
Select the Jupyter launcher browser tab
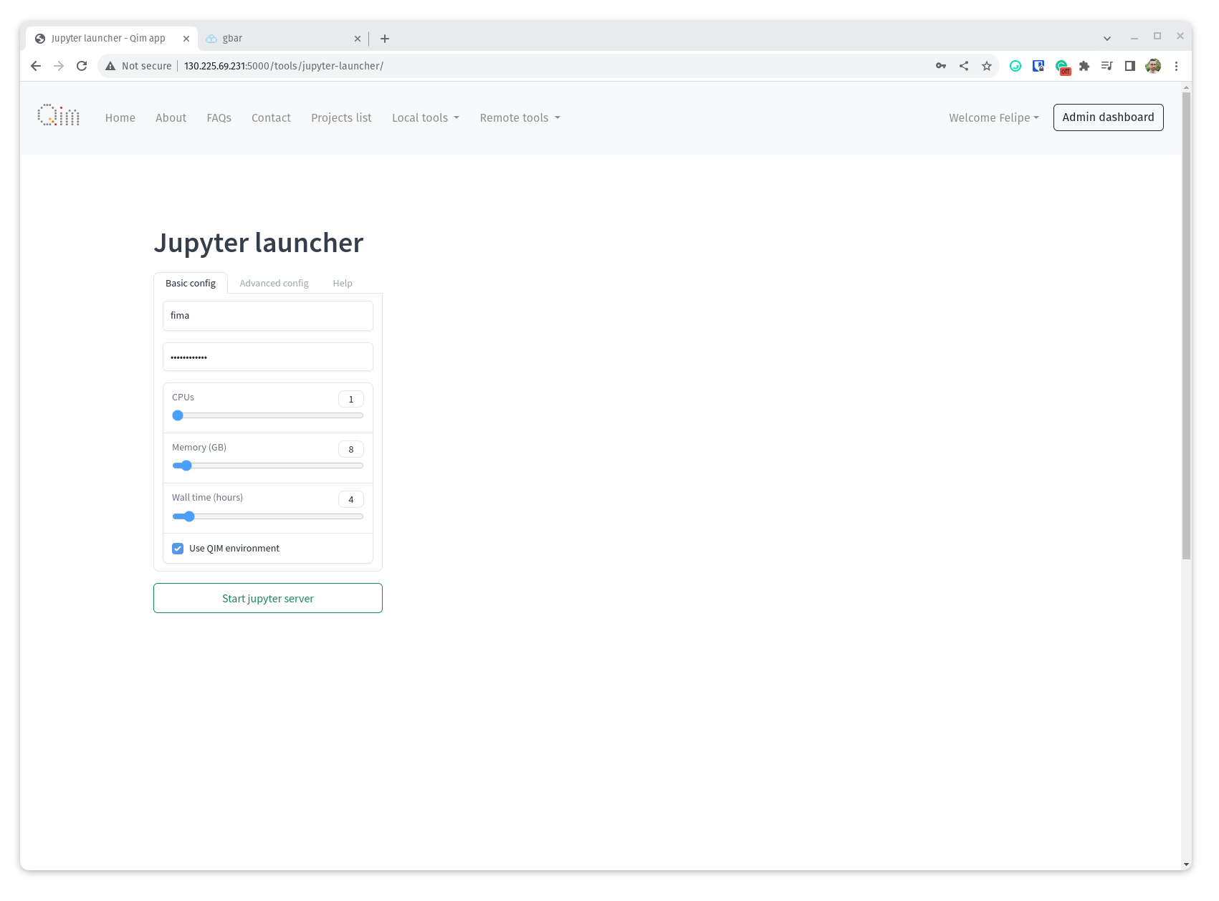pos(112,39)
